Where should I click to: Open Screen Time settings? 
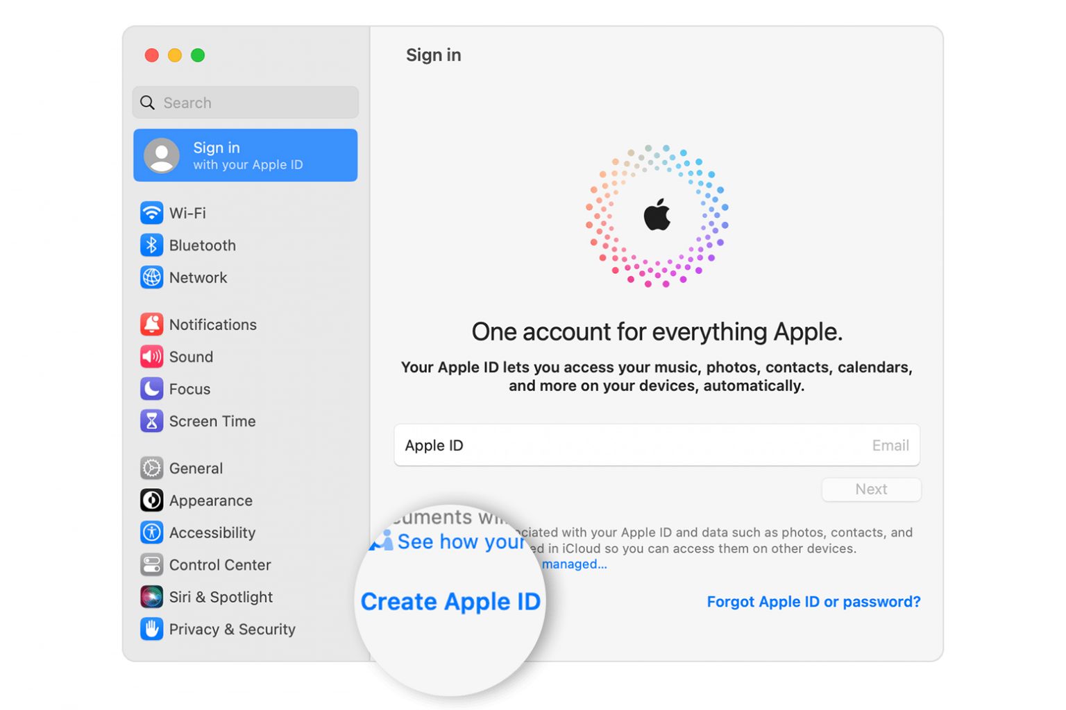click(212, 421)
